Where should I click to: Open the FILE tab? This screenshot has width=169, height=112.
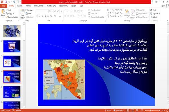click(x=4, y=6)
